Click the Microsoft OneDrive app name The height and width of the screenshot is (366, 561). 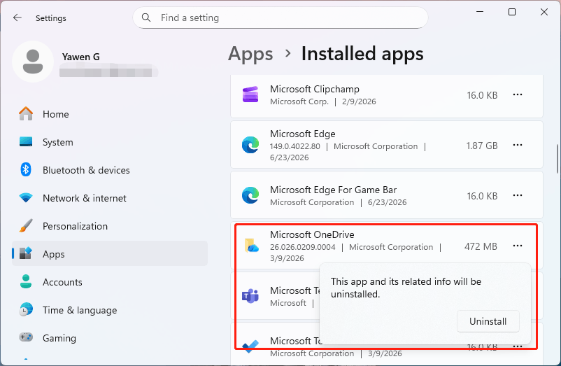coord(312,234)
